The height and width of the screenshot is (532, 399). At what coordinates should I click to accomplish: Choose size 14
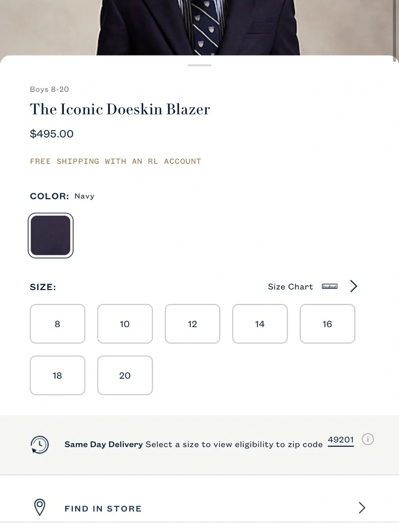[260, 324]
